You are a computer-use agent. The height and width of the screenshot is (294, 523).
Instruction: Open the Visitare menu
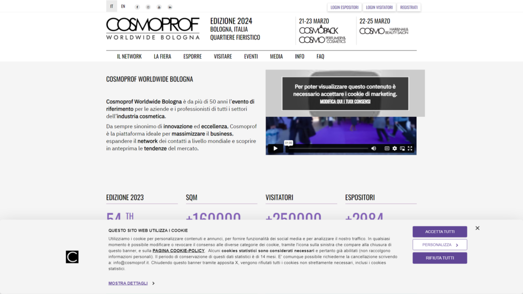pyautogui.click(x=223, y=56)
